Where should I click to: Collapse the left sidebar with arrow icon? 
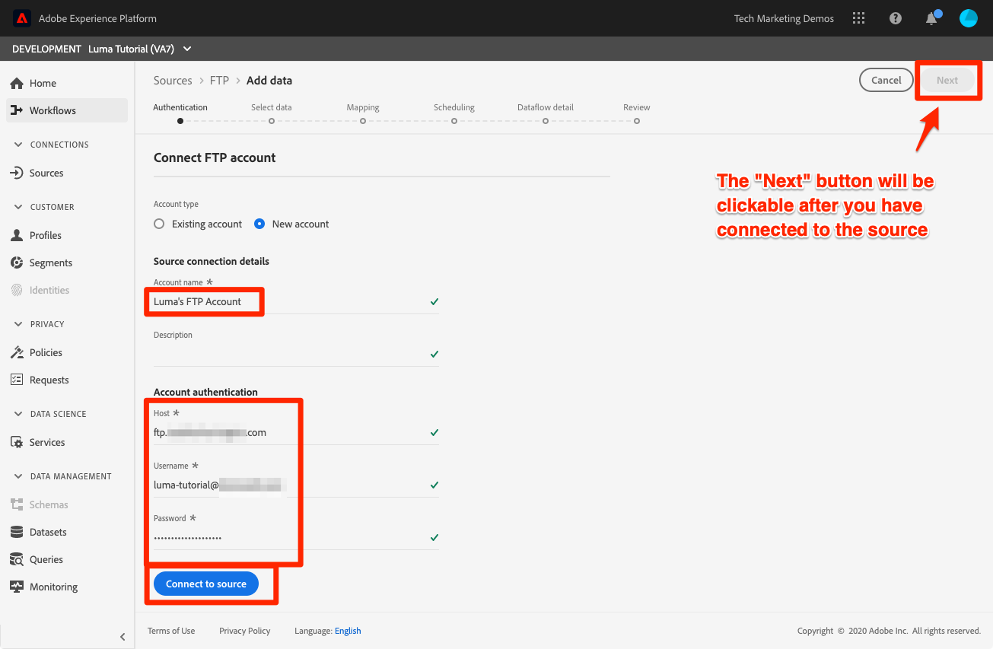123,637
